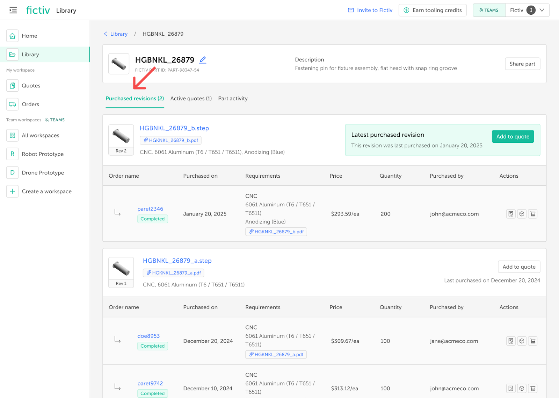
Task: Click the cart icon in the paret2346 row
Action: (x=532, y=214)
